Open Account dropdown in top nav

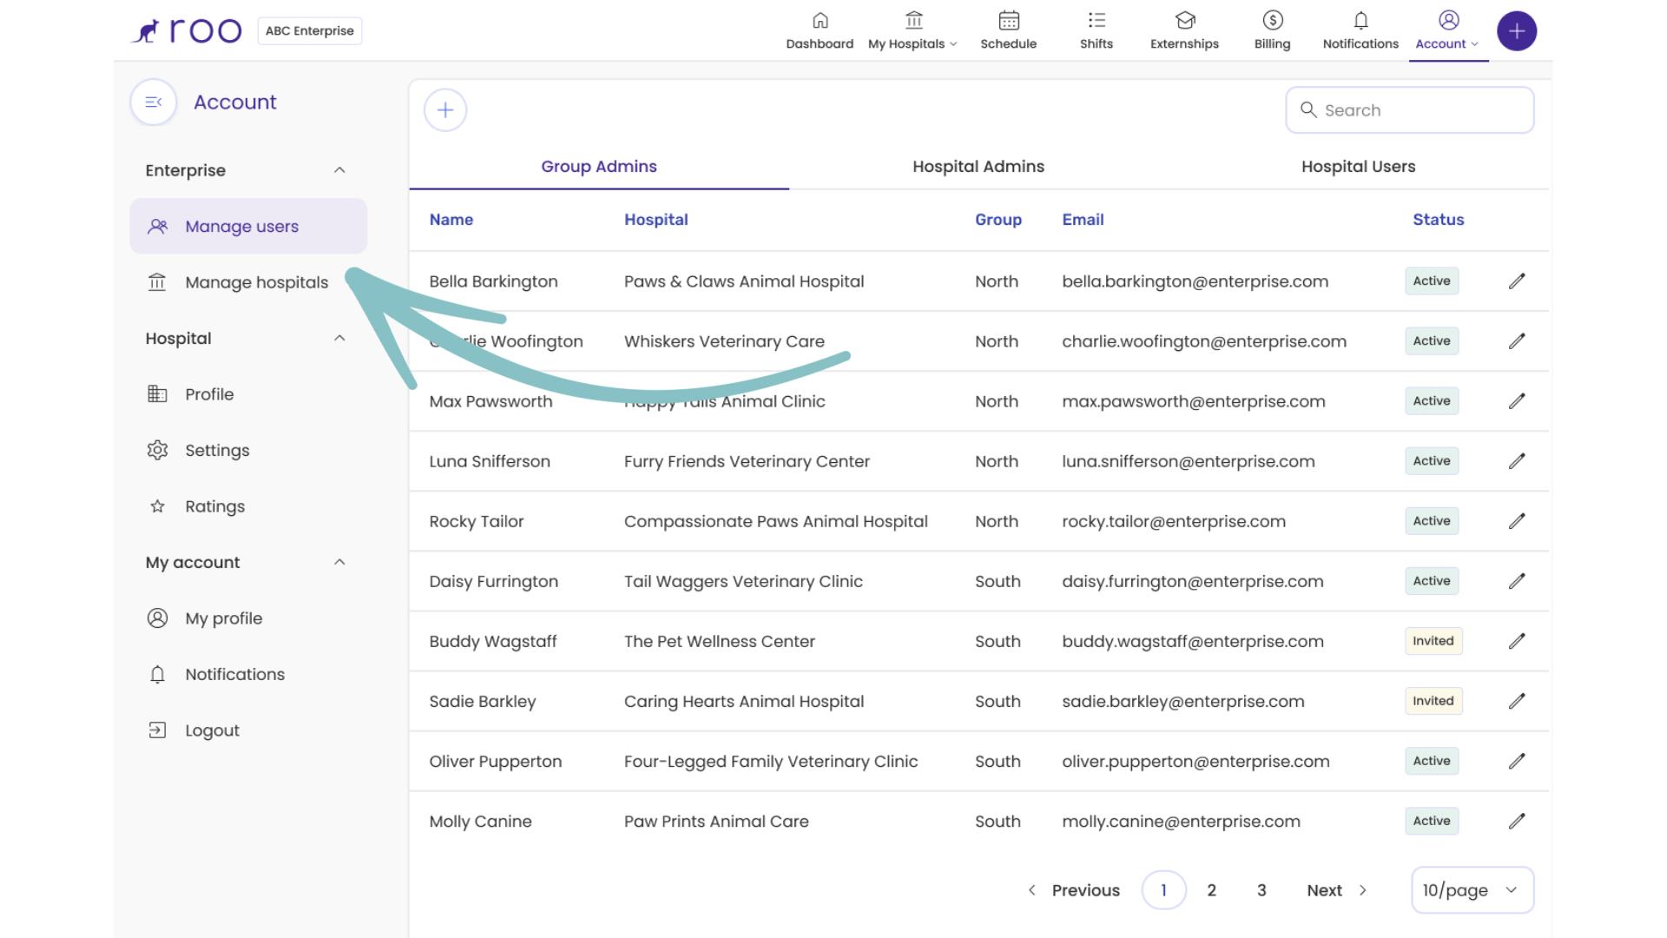point(1447,31)
